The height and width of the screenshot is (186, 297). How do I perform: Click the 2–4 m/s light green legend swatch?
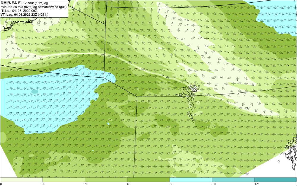[x=64, y=179]
